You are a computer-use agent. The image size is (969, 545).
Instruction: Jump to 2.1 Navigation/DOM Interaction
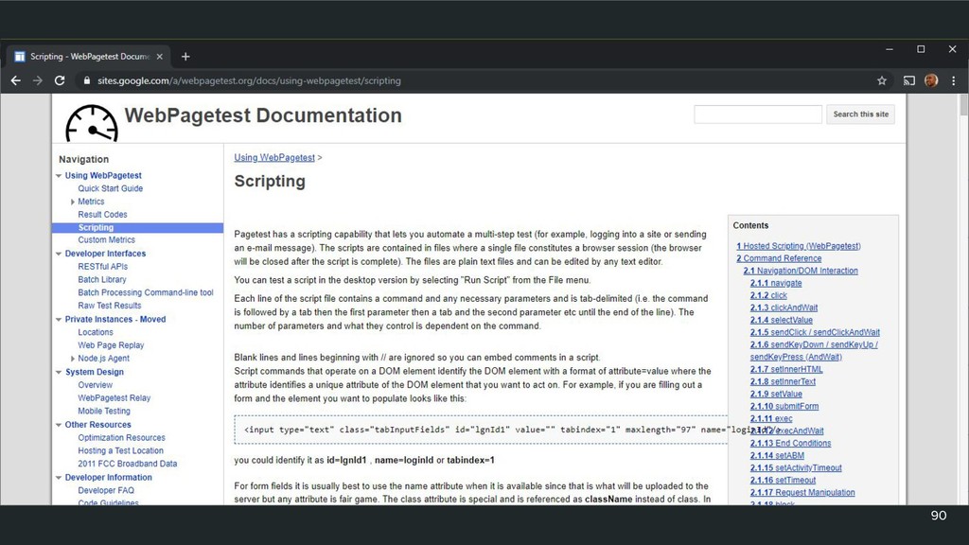point(801,271)
